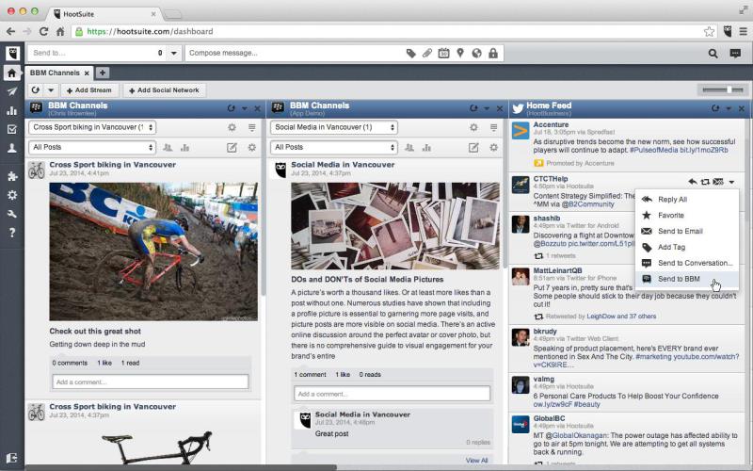Viewport: 753px width, 471px height.
Task: Click the paperclip attach icon
Action: coord(427,54)
